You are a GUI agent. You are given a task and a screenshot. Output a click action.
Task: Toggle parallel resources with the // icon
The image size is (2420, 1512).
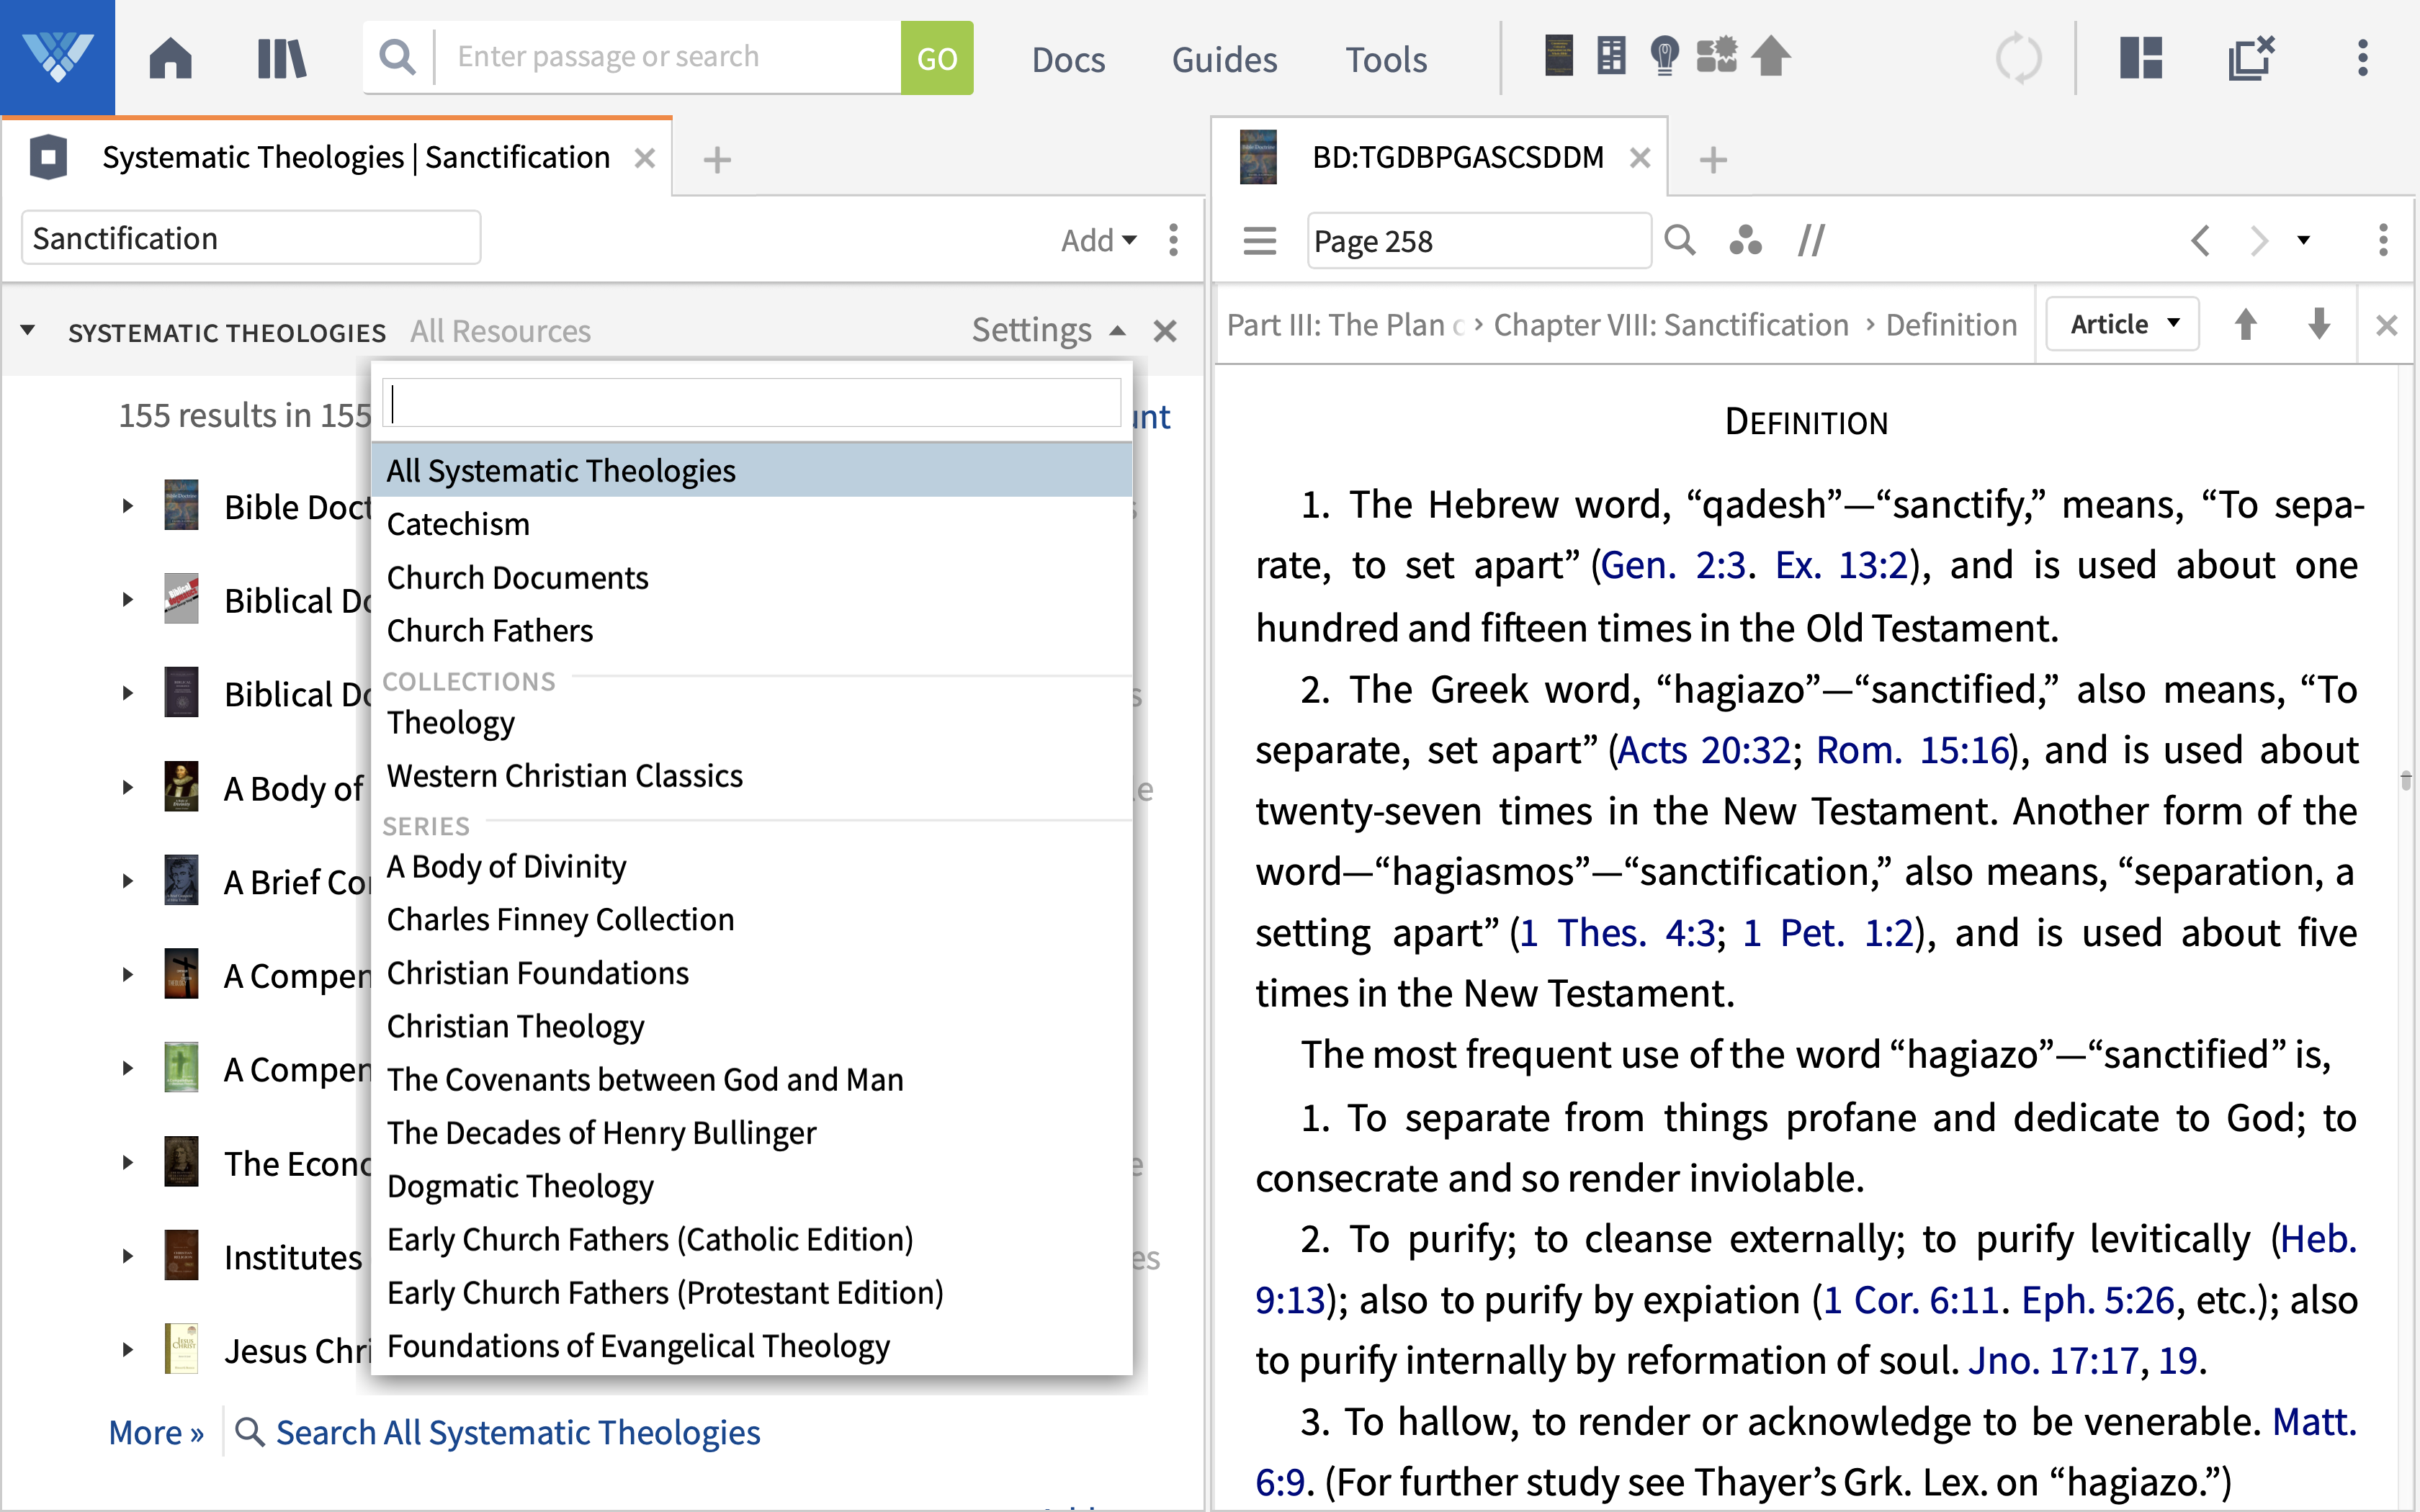click(1812, 240)
